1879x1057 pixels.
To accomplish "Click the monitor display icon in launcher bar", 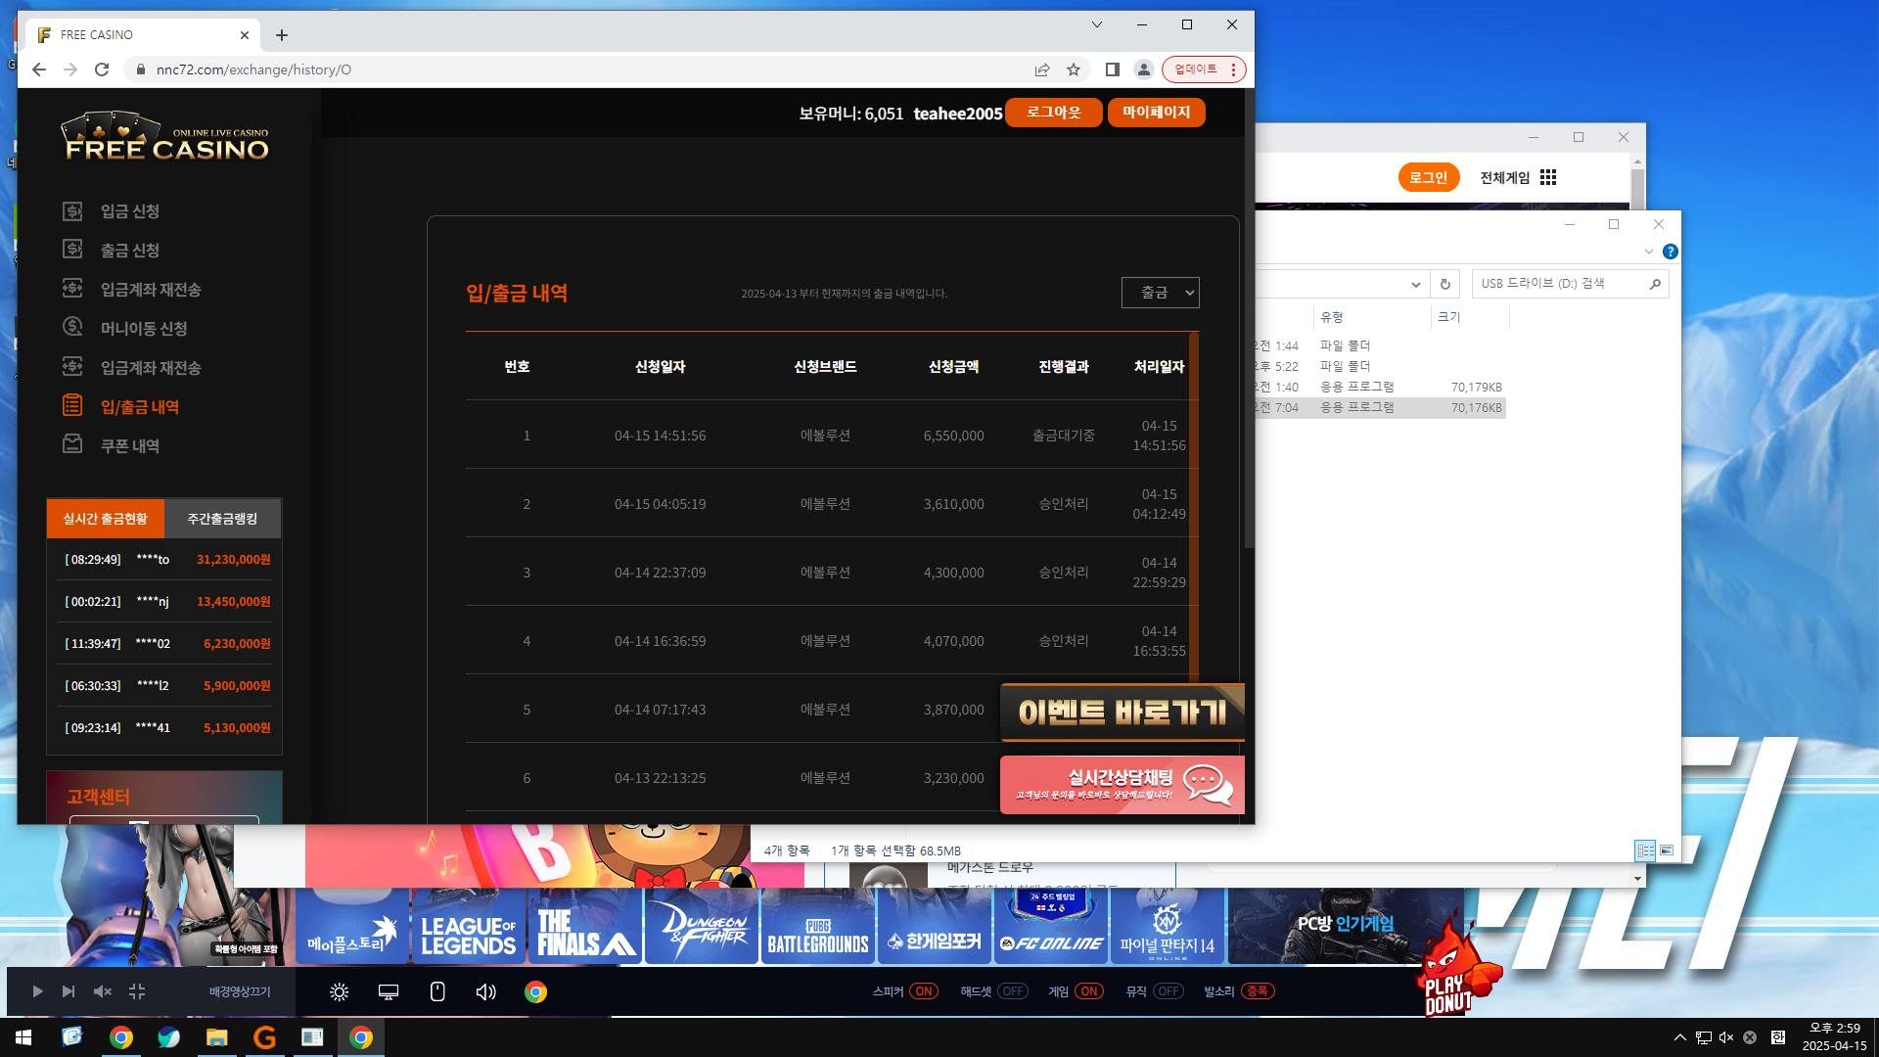I will coord(389,992).
